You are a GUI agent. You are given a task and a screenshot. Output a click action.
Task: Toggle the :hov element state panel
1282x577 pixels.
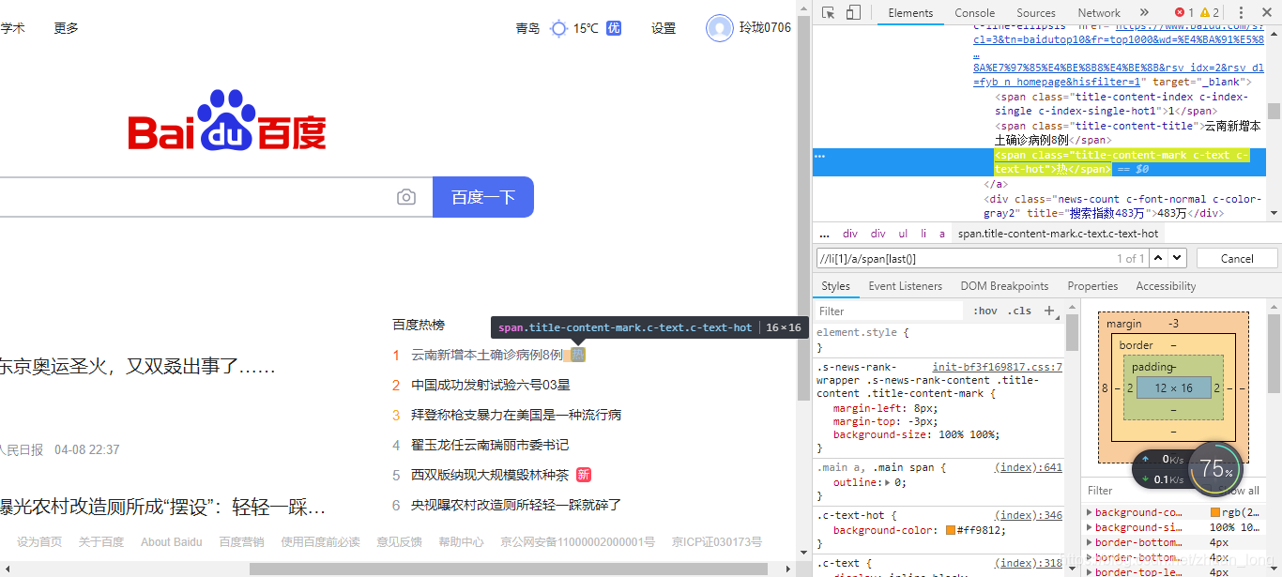[x=987, y=311]
